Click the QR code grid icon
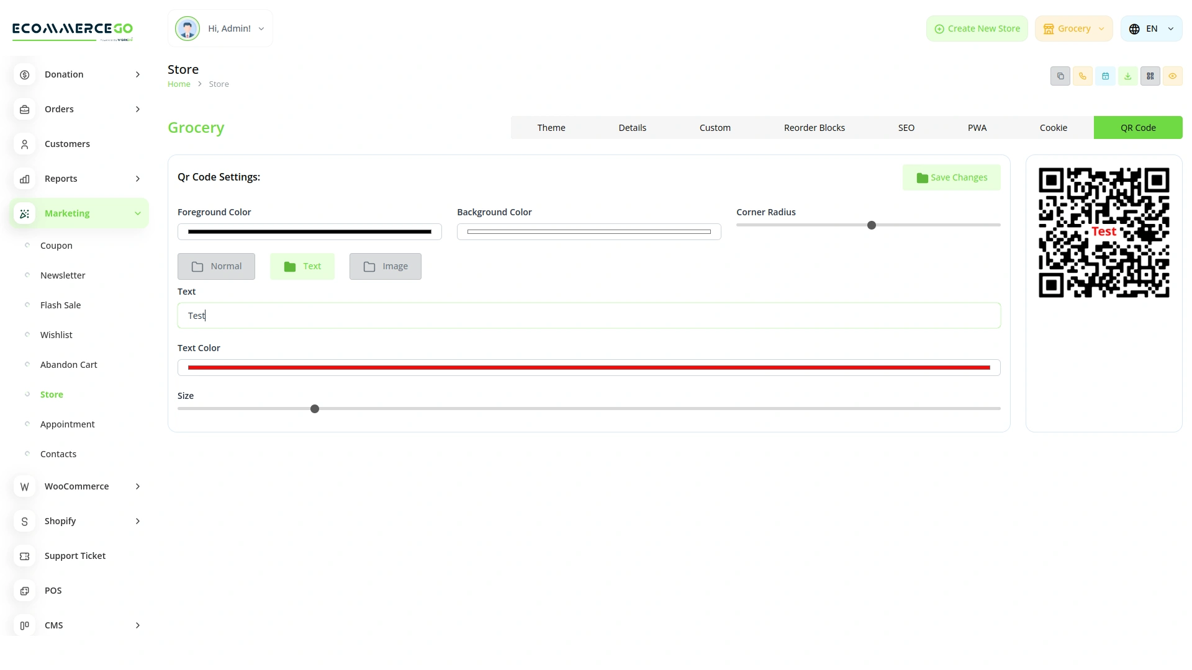Viewport: 1192px width, 670px height. click(x=1150, y=76)
